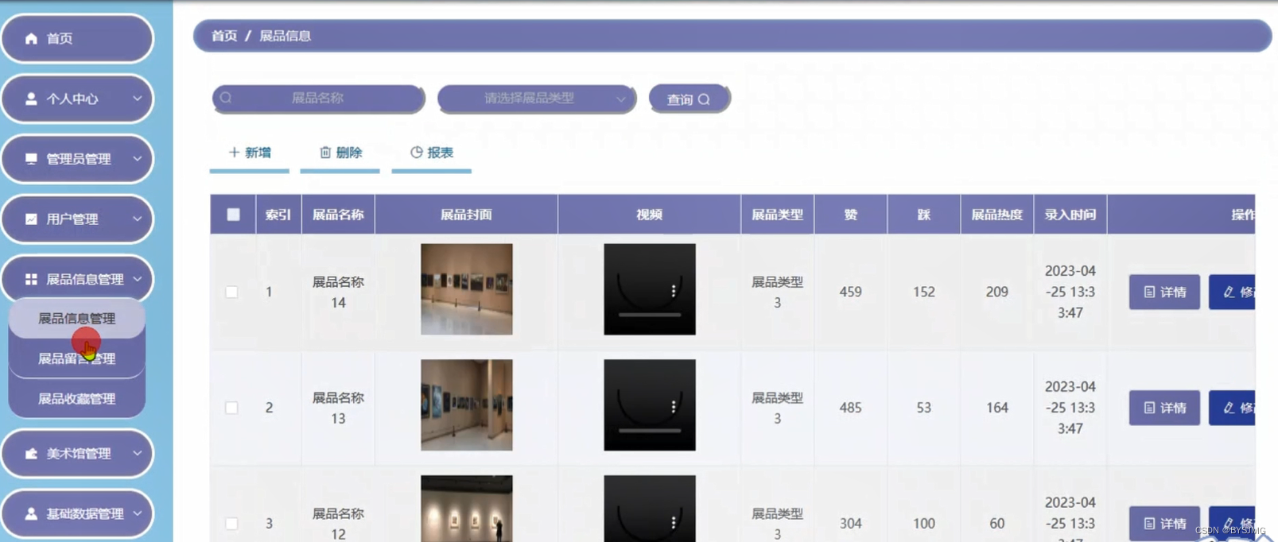Click the 展品名称 search input field
The image size is (1278, 542).
318,99
